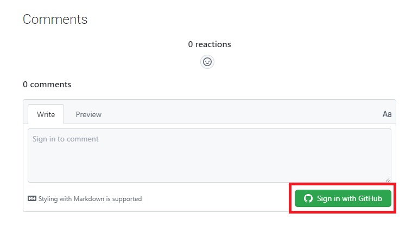Click the Comments section heading
The width and height of the screenshot is (412, 226).
coord(55,19)
